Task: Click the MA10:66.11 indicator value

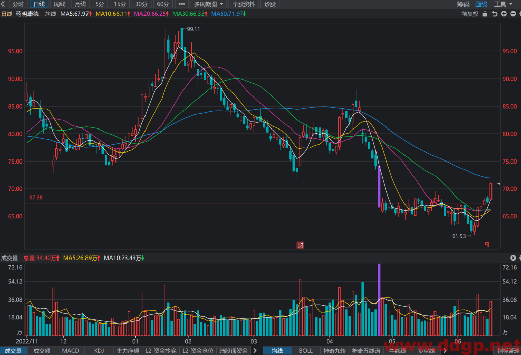Action: [x=113, y=14]
